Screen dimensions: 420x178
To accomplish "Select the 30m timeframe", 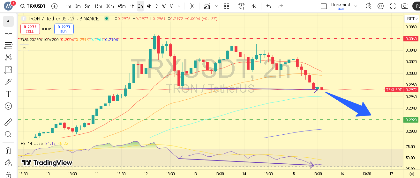I will pyautogui.click(x=110, y=6).
